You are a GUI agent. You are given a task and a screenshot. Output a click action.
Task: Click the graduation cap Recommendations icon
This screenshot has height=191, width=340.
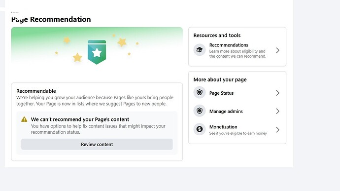click(200, 50)
